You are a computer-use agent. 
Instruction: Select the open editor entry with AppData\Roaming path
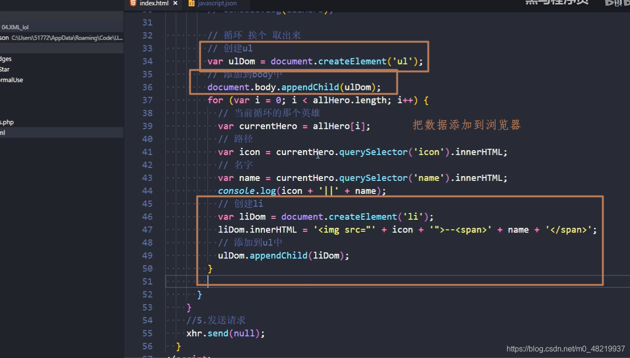tap(62, 38)
